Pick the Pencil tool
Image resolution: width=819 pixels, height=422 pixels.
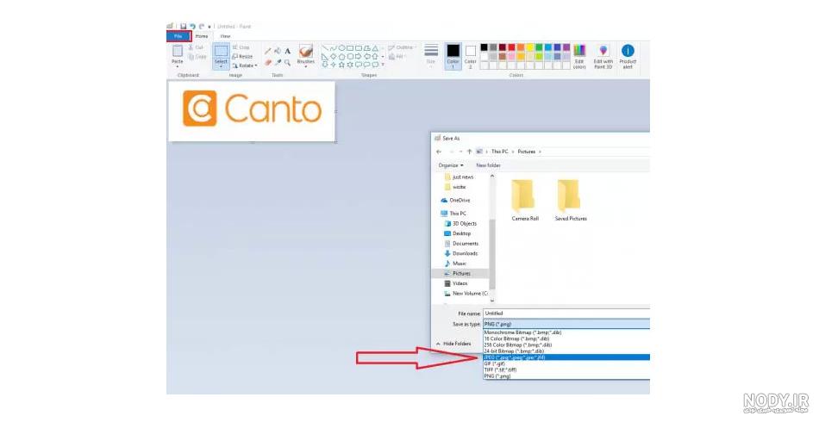pos(268,51)
